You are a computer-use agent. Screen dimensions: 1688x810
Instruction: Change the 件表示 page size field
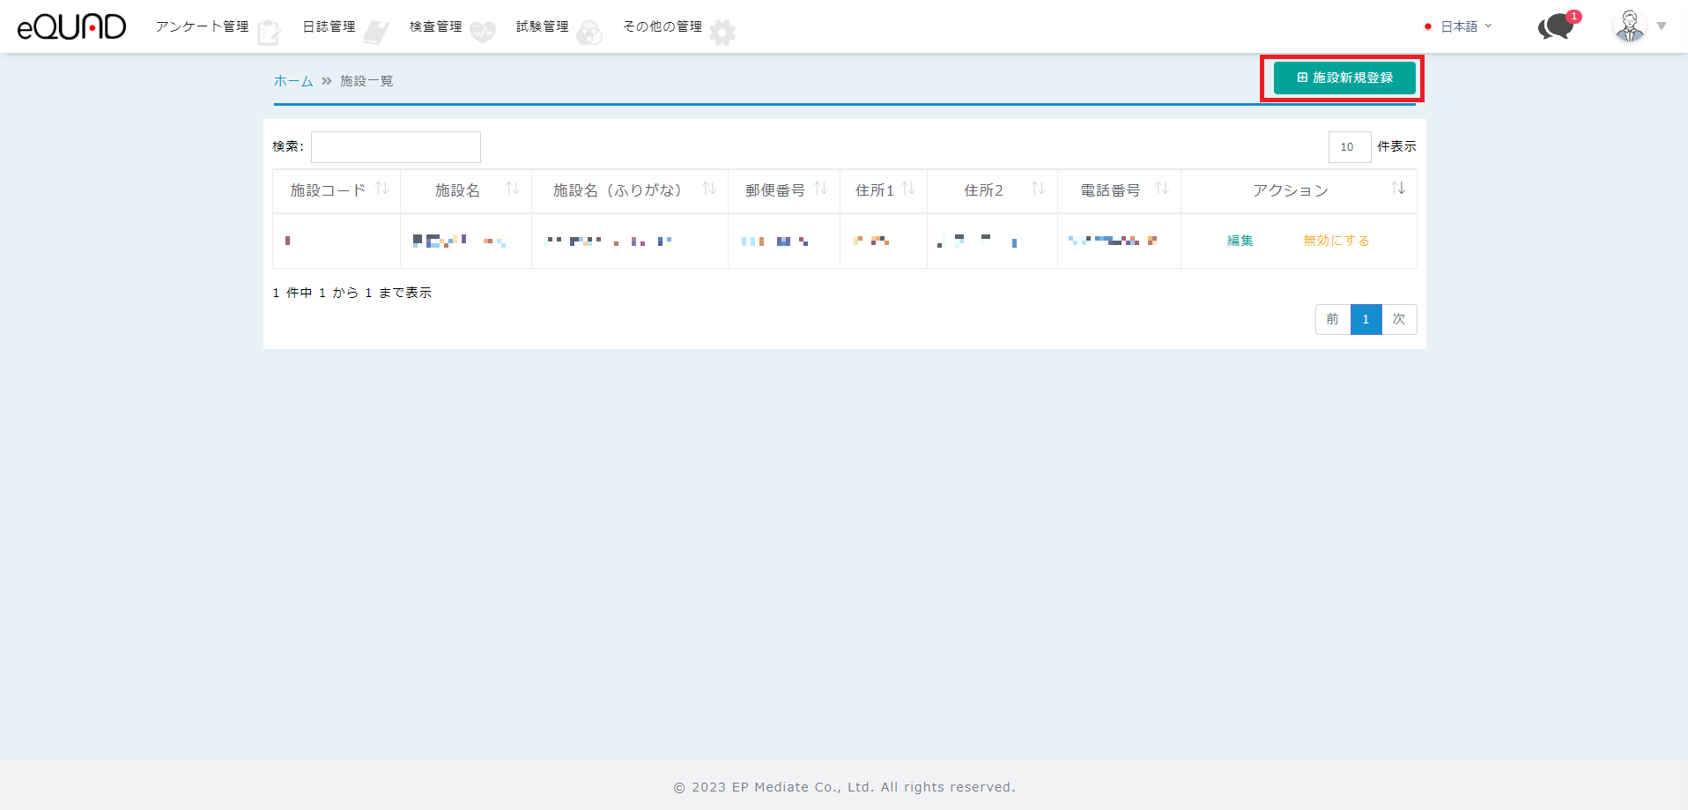tap(1349, 147)
